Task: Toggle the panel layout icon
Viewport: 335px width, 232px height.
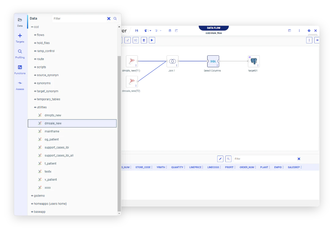Action: pos(289,31)
